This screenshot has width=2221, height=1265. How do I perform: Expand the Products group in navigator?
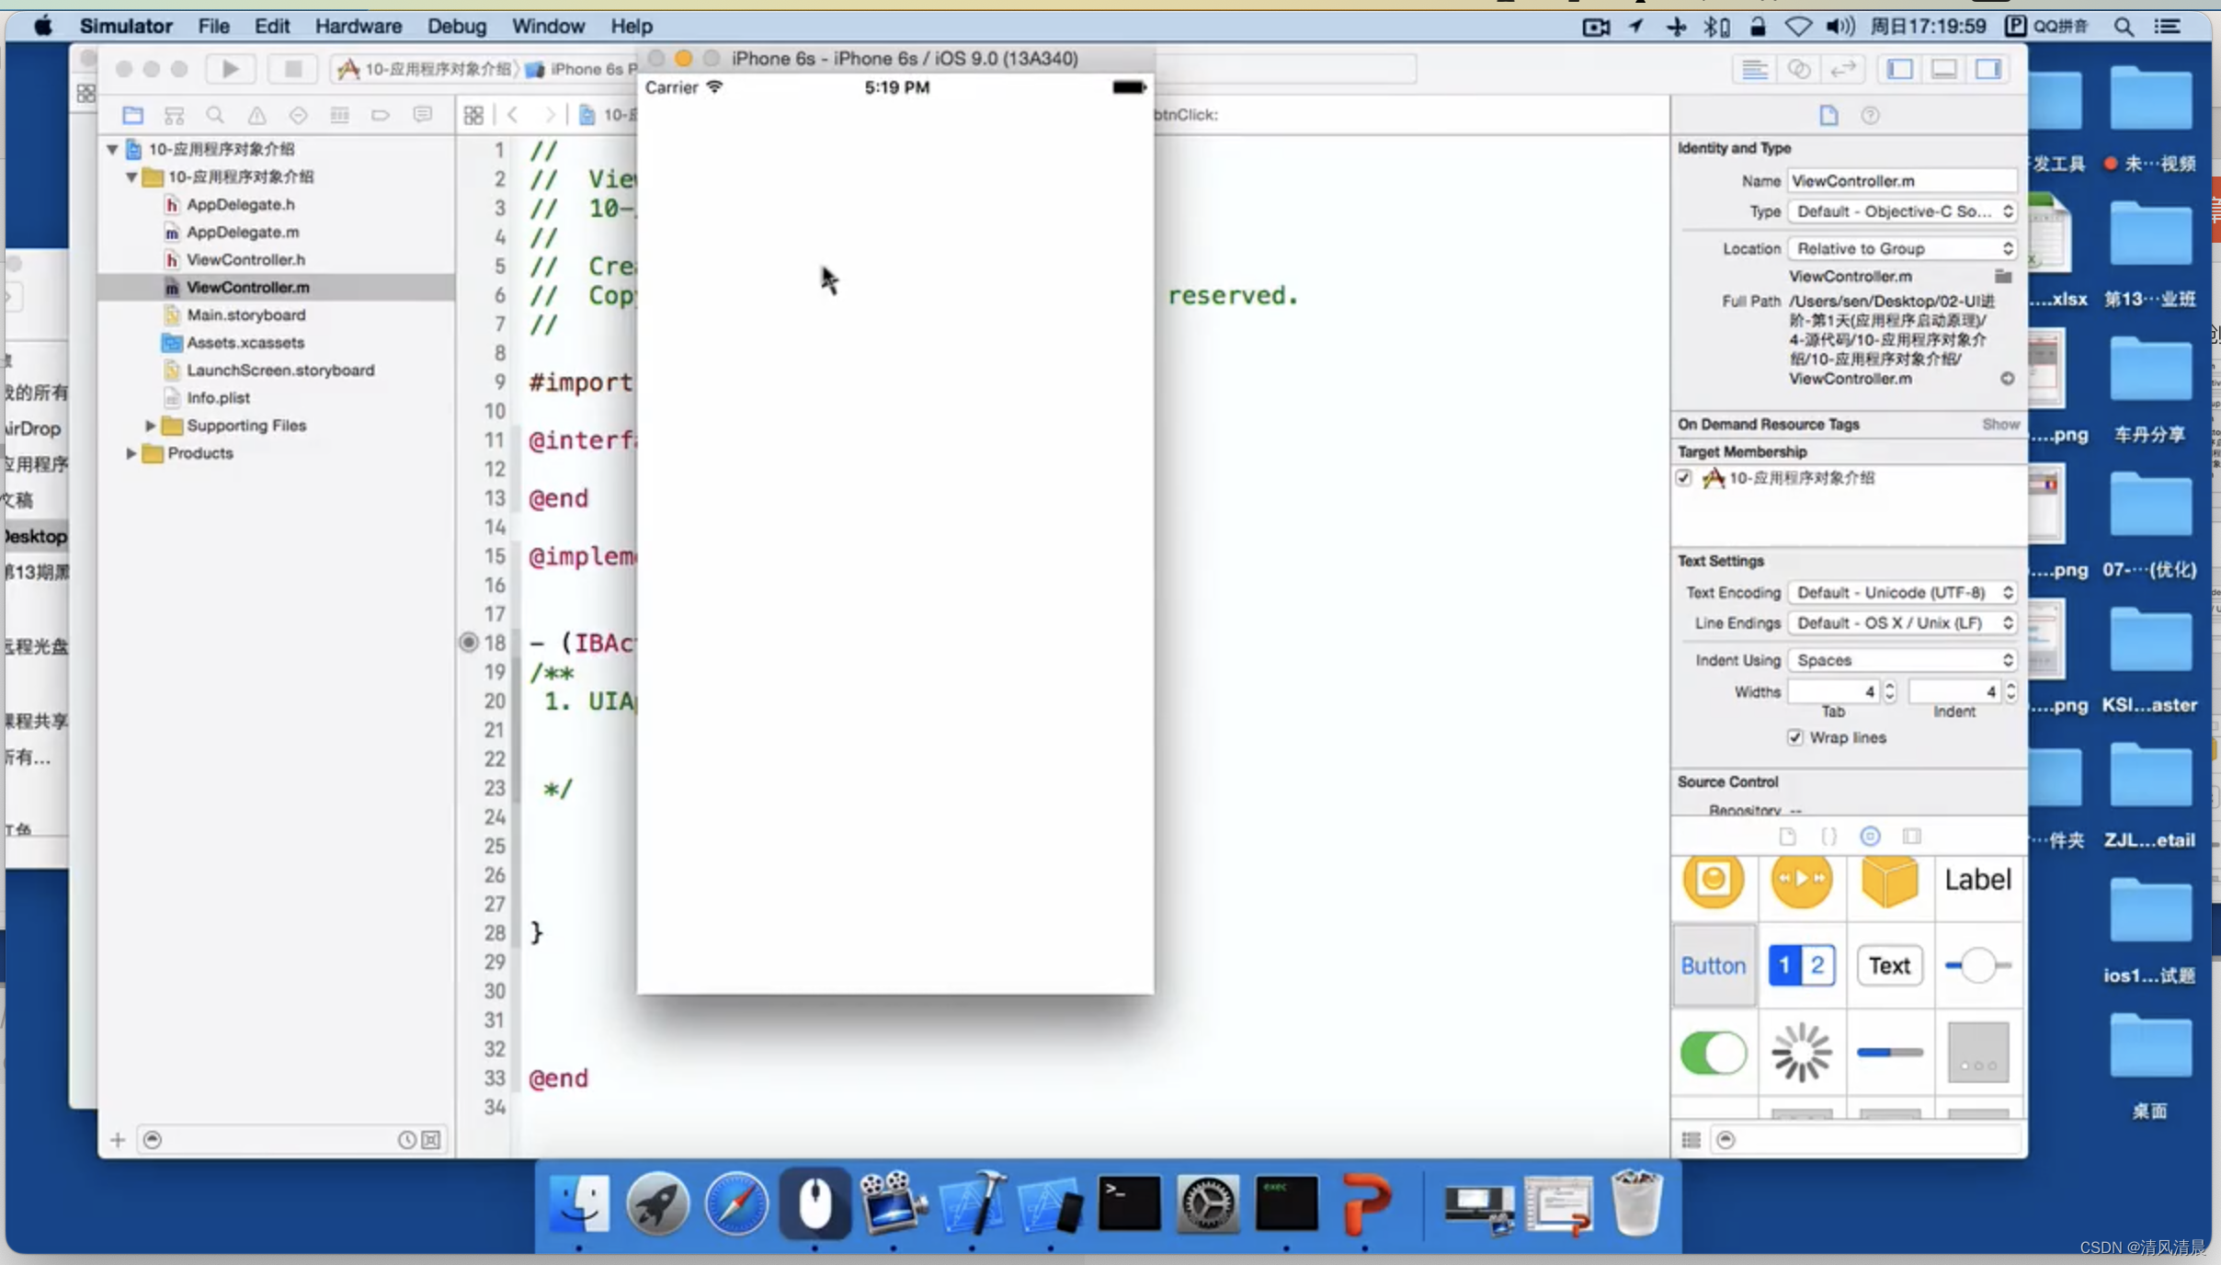pos(130,451)
